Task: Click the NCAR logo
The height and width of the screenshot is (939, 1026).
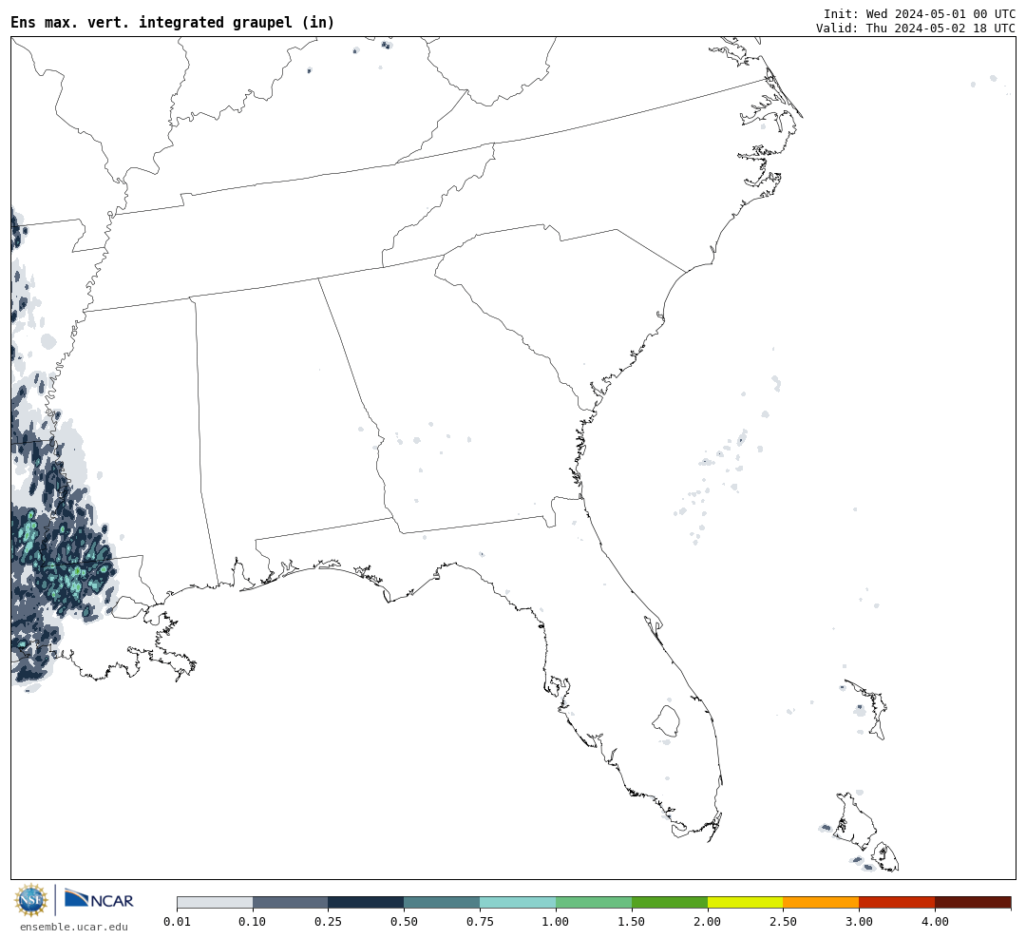Action: (x=99, y=898)
